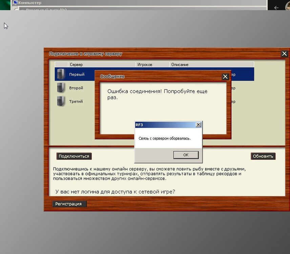Click the Компьютер icon in top bar
Viewport: 290px width, 254px height.
(16, 2)
